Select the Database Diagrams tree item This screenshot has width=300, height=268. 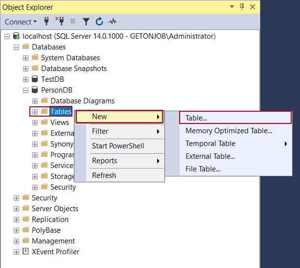82,101
